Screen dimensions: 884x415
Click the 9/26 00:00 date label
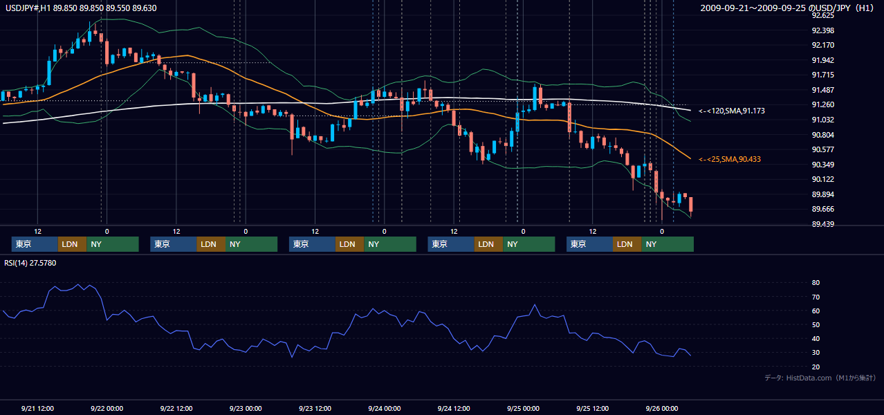[x=662, y=409]
